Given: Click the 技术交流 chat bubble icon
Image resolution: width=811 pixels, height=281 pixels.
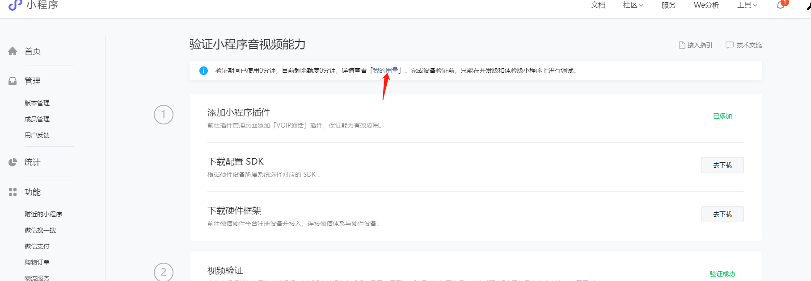Looking at the screenshot, I should (x=729, y=45).
